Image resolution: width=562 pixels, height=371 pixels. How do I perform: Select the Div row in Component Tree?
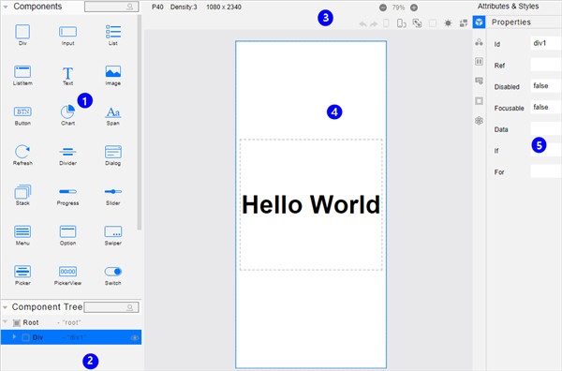pyautogui.click(x=71, y=337)
